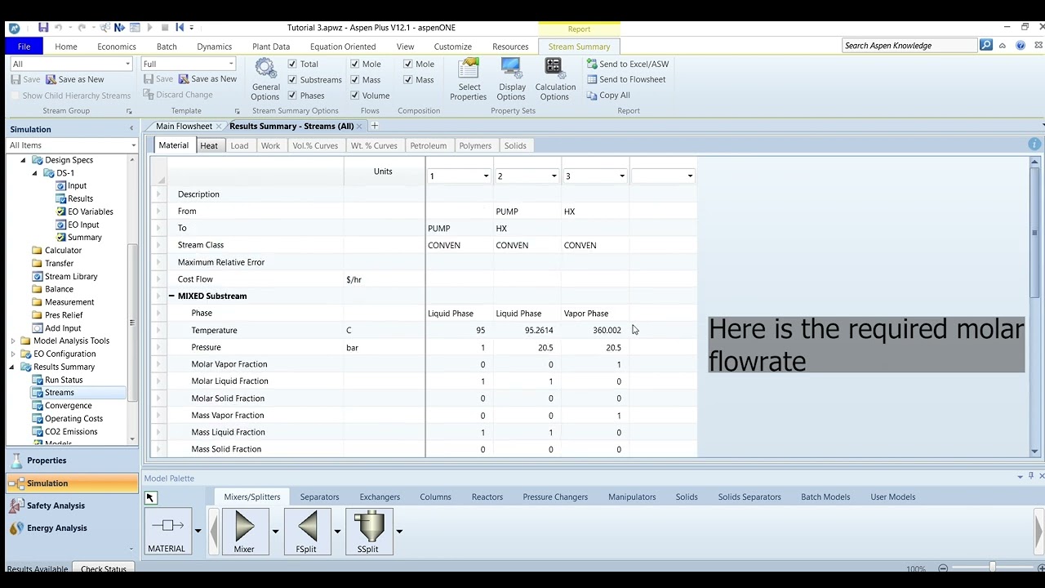This screenshot has width=1045, height=588.
Task: Open the empty fourth stream column dropdown
Action: [x=690, y=176]
